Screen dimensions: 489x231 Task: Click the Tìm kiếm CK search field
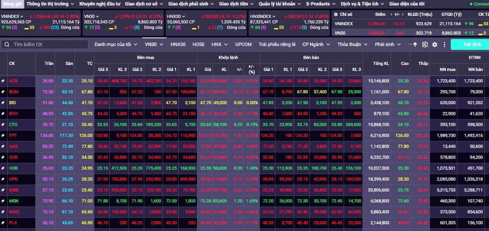point(47,44)
